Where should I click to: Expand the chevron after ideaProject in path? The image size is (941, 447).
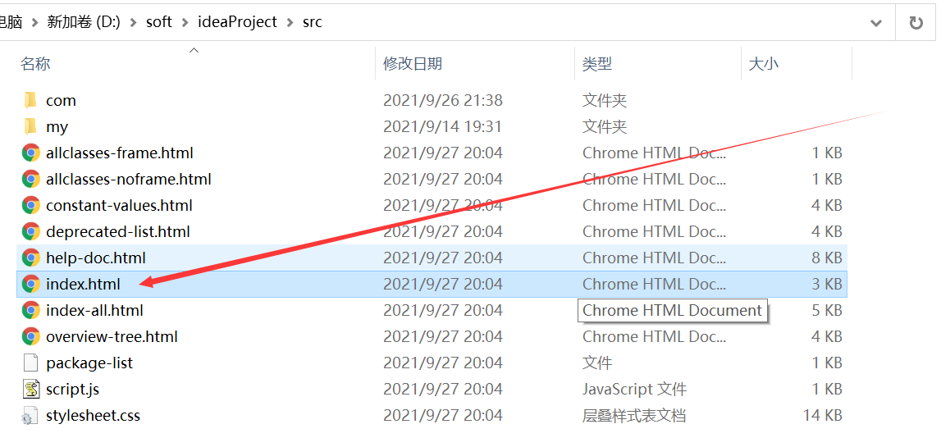290,22
